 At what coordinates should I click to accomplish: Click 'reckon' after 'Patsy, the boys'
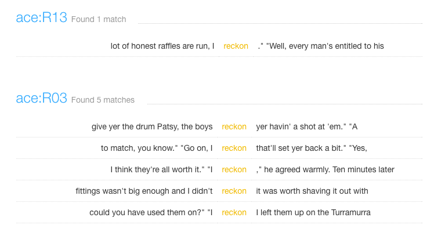click(x=234, y=126)
